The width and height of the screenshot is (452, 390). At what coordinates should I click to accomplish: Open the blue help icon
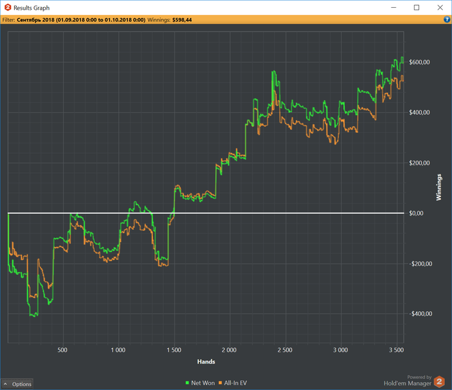(x=447, y=19)
